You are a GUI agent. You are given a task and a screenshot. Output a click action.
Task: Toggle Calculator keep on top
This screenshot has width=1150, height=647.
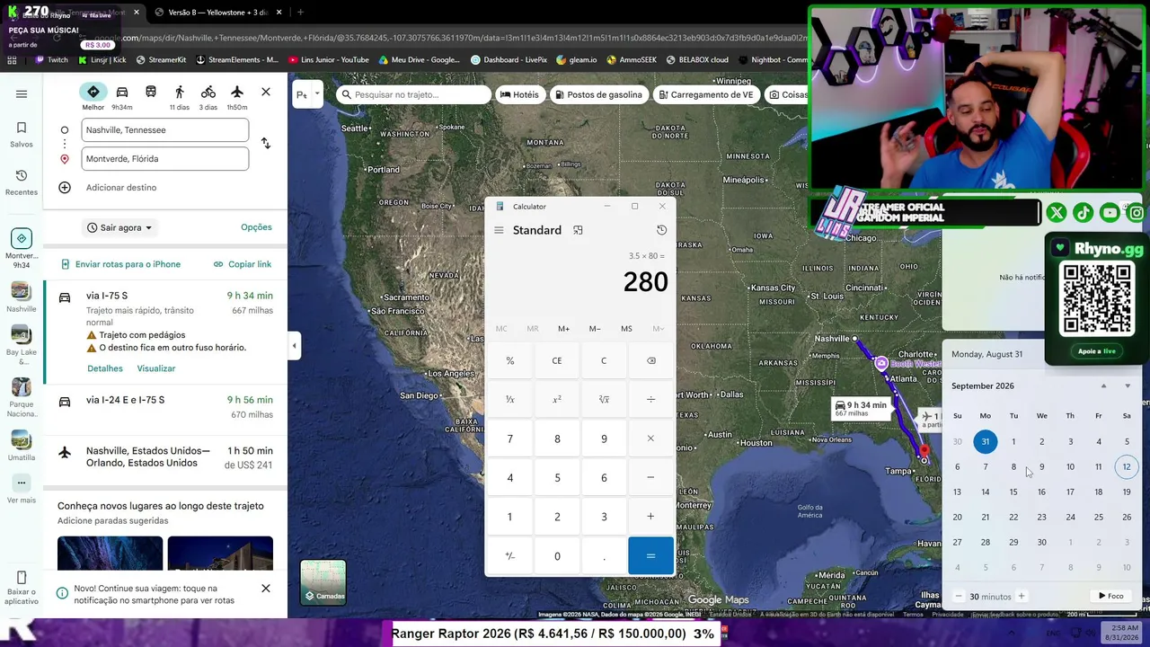click(x=578, y=230)
